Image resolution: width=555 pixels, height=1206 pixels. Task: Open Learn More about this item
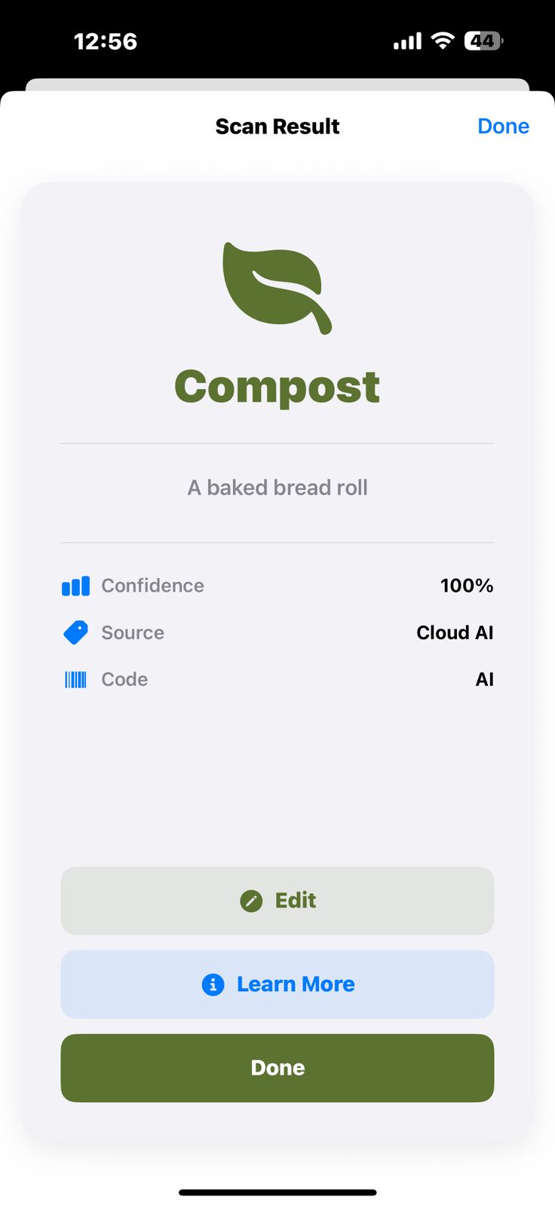point(277,984)
